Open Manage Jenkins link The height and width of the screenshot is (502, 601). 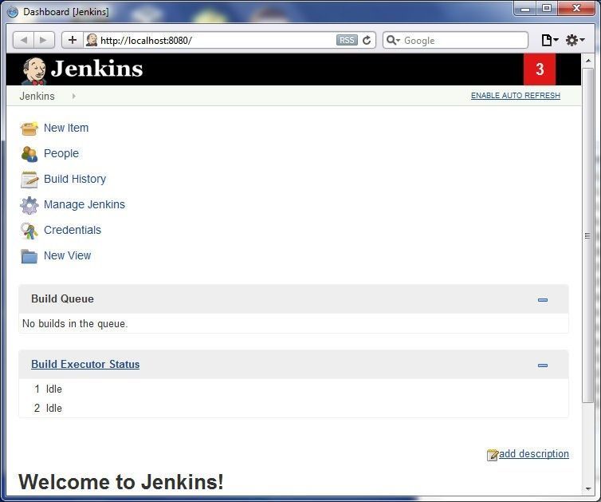84,204
